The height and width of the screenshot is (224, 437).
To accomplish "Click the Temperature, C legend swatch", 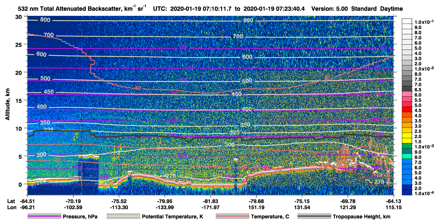I will click(233, 217).
